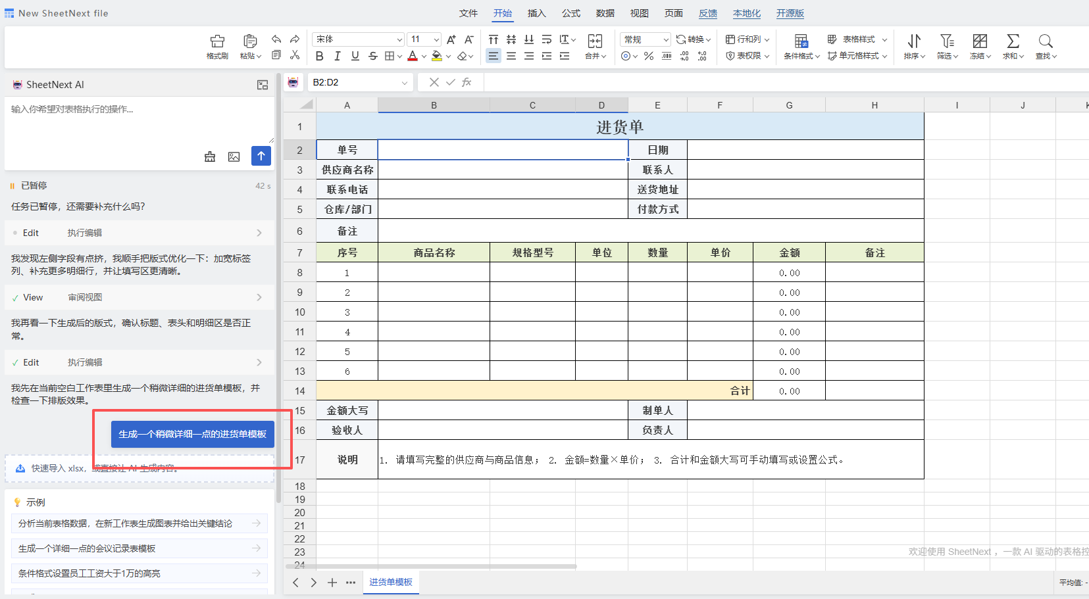Viewport: 1089px width, 599px height.
Task: Click the redo arrow icon
Action: (295, 39)
